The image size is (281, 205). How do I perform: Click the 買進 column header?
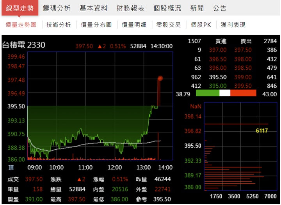point(221,41)
